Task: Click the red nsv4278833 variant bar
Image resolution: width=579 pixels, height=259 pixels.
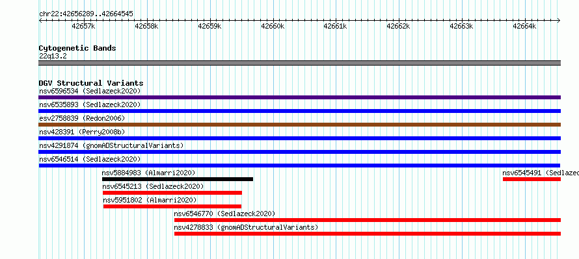Action: [x=368, y=234]
